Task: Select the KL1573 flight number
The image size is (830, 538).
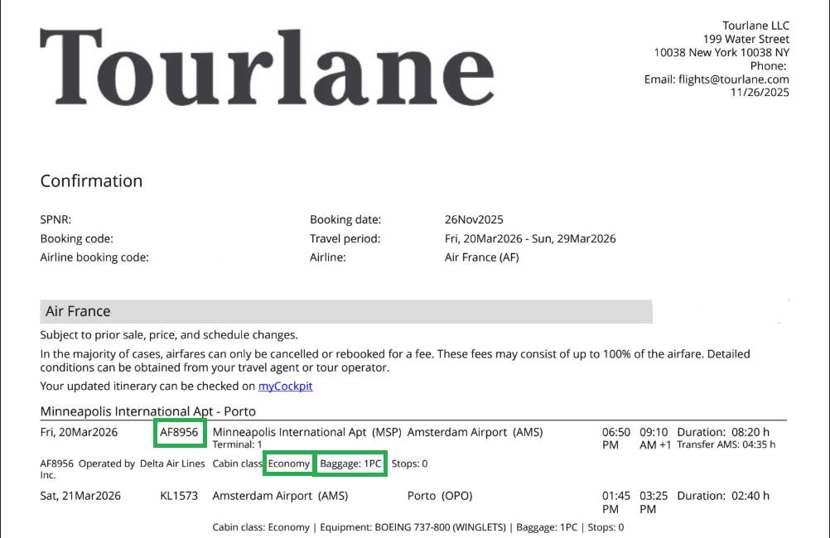Action: point(180,496)
